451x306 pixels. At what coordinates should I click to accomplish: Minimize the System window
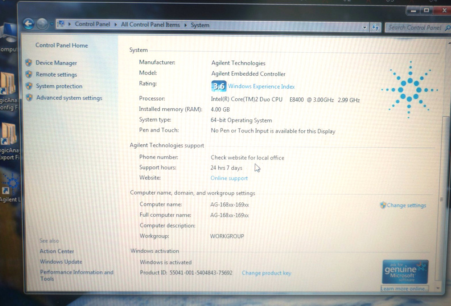coord(414,11)
